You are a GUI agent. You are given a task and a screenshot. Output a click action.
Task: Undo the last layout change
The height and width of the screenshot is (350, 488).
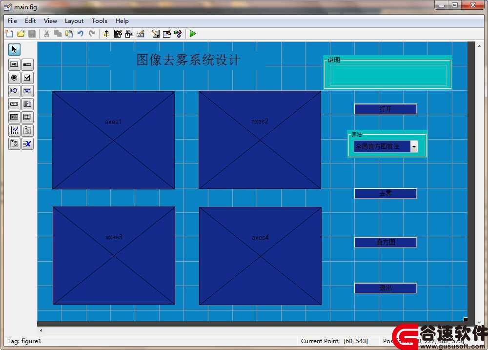click(x=81, y=34)
